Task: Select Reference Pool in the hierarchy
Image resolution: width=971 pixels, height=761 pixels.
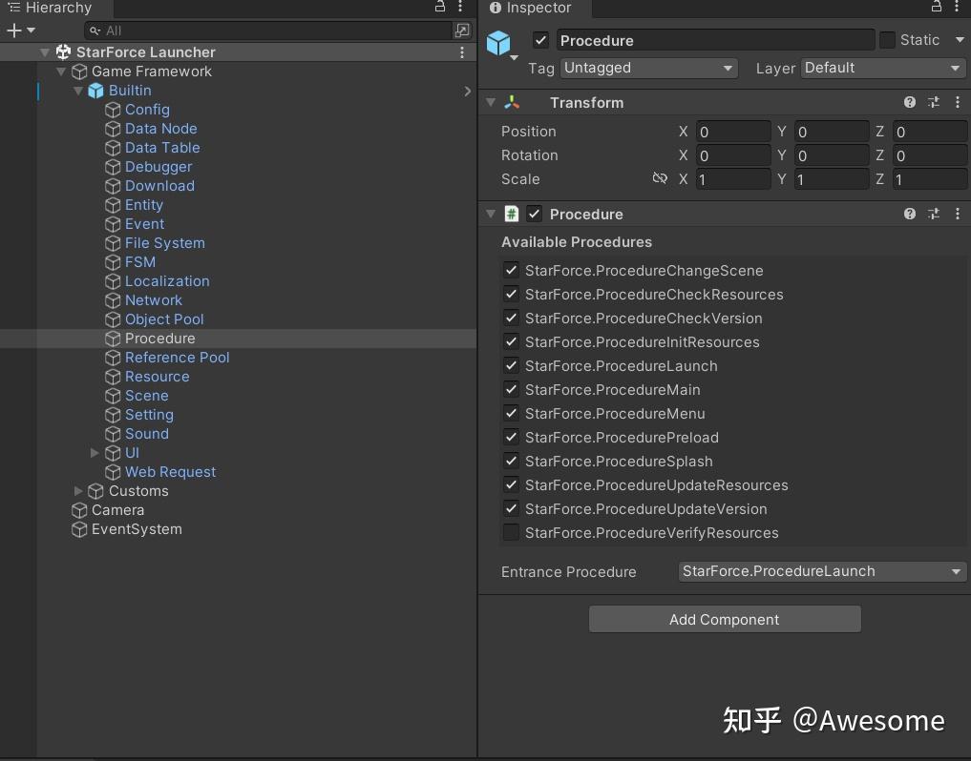Action: pyautogui.click(x=177, y=358)
